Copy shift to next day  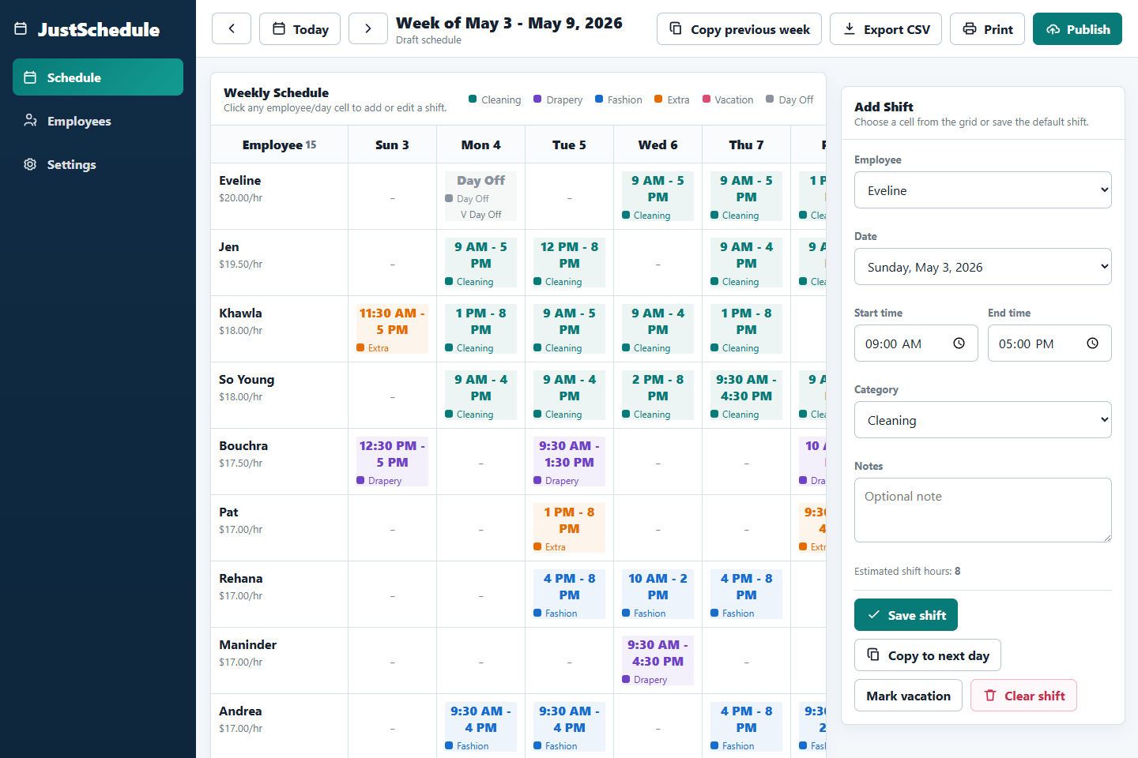[x=928, y=655]
